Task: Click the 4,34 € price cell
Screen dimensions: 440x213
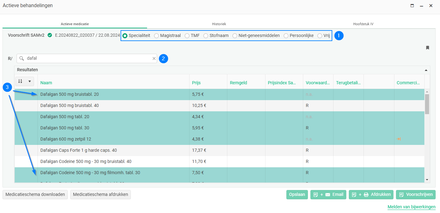Action: pyautogui.click(x=208, y=117)
